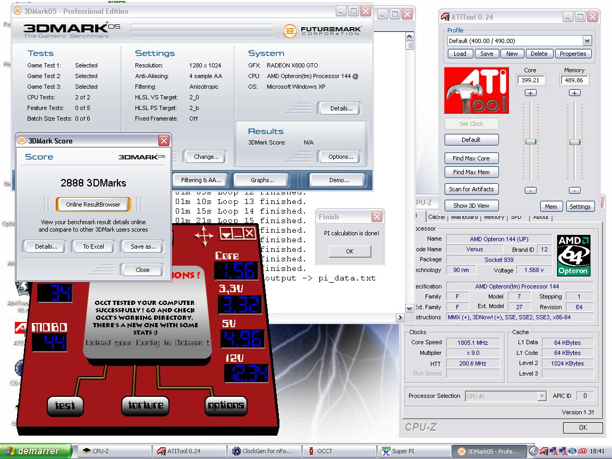Click the AMD64 Opteron logo in CPU-Z

point(573,256)
